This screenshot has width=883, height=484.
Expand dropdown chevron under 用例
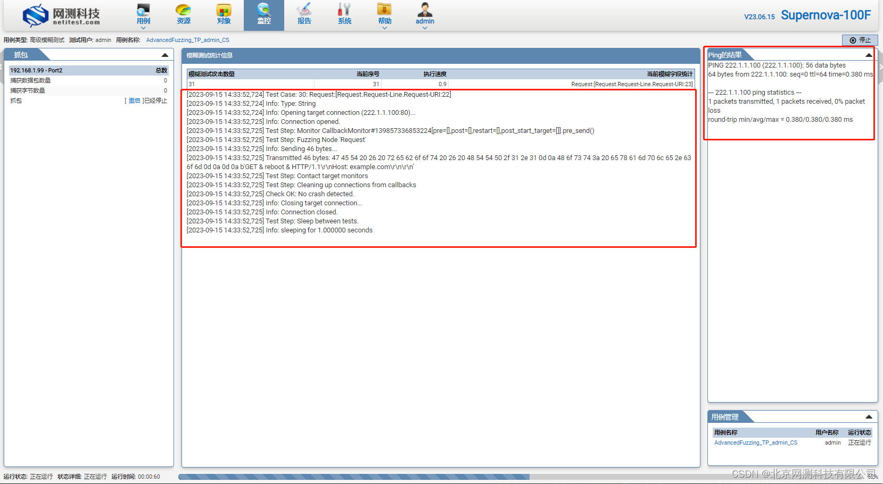(143, 28)
